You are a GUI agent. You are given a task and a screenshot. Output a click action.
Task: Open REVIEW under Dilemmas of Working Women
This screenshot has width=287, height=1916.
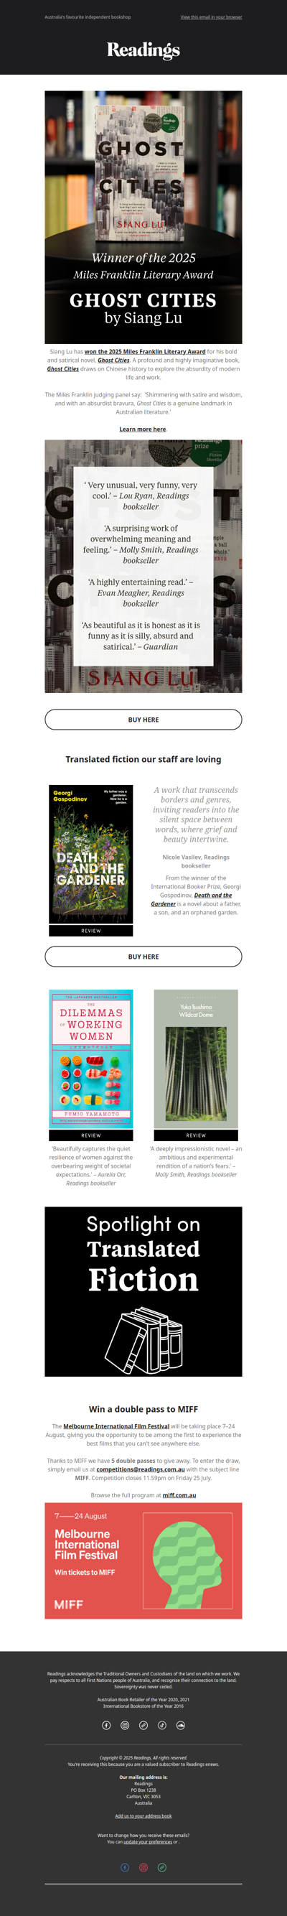90,1135
